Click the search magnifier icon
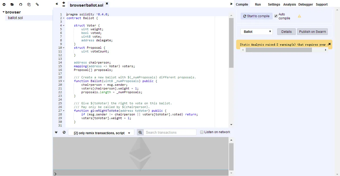Image resolution: width=340 pixels, height=176 pixels. pyautogui.click(x=140, y=132)
